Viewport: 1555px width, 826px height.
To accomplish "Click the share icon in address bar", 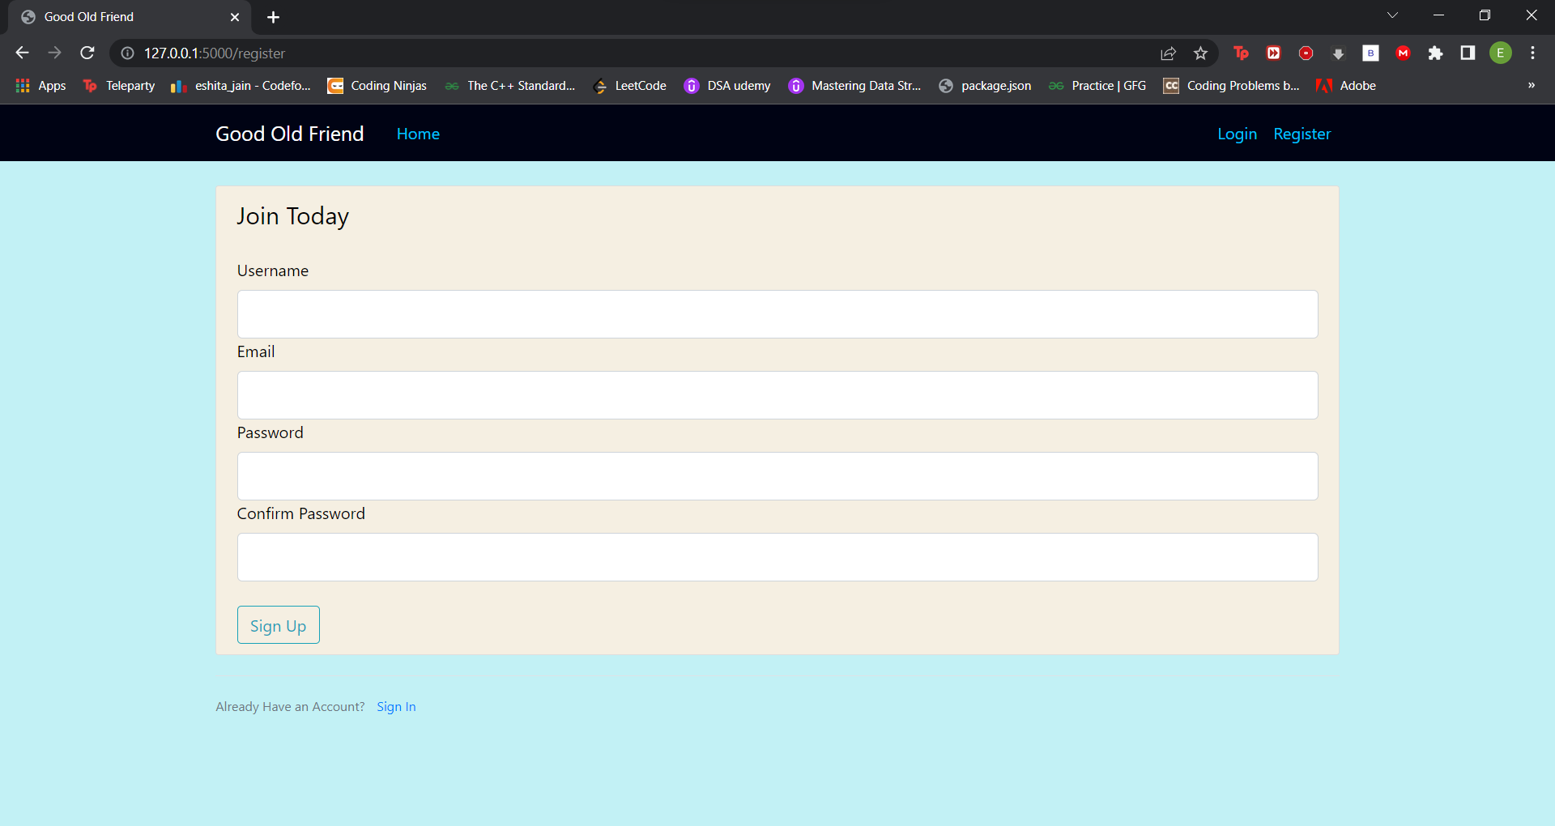I will coord(1168,53).
